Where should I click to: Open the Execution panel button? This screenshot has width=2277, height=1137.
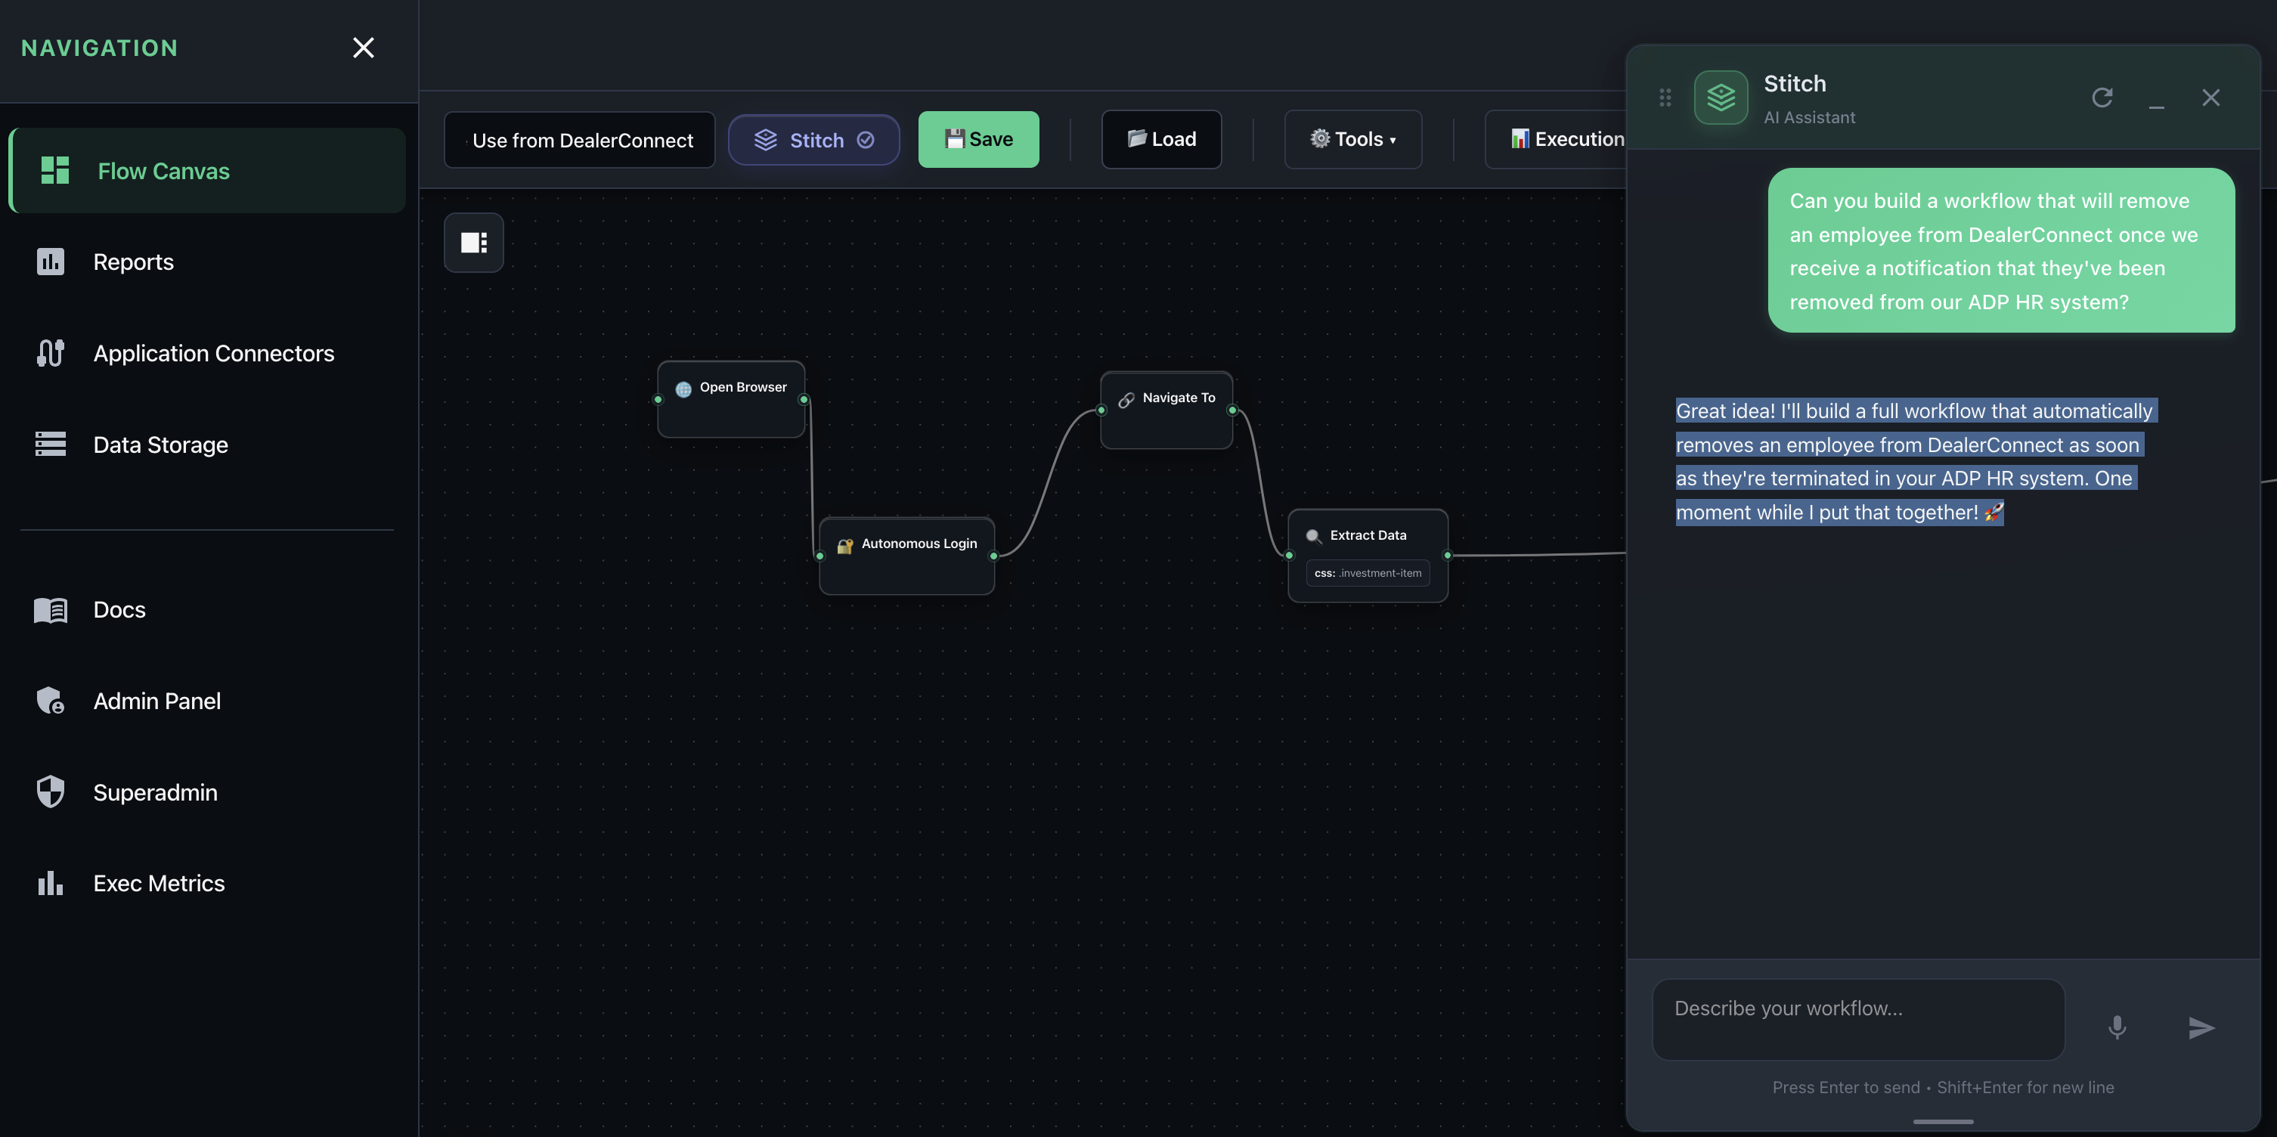[1557, 139]
